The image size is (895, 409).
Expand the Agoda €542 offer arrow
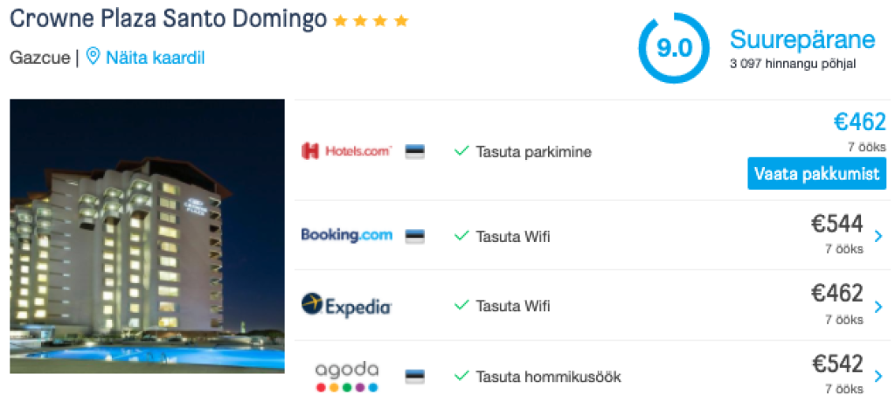[x=878, y=377]
